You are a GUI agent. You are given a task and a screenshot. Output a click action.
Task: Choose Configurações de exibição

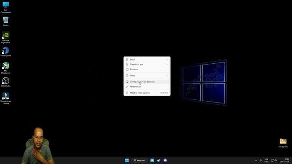click(x=147, y=82)
